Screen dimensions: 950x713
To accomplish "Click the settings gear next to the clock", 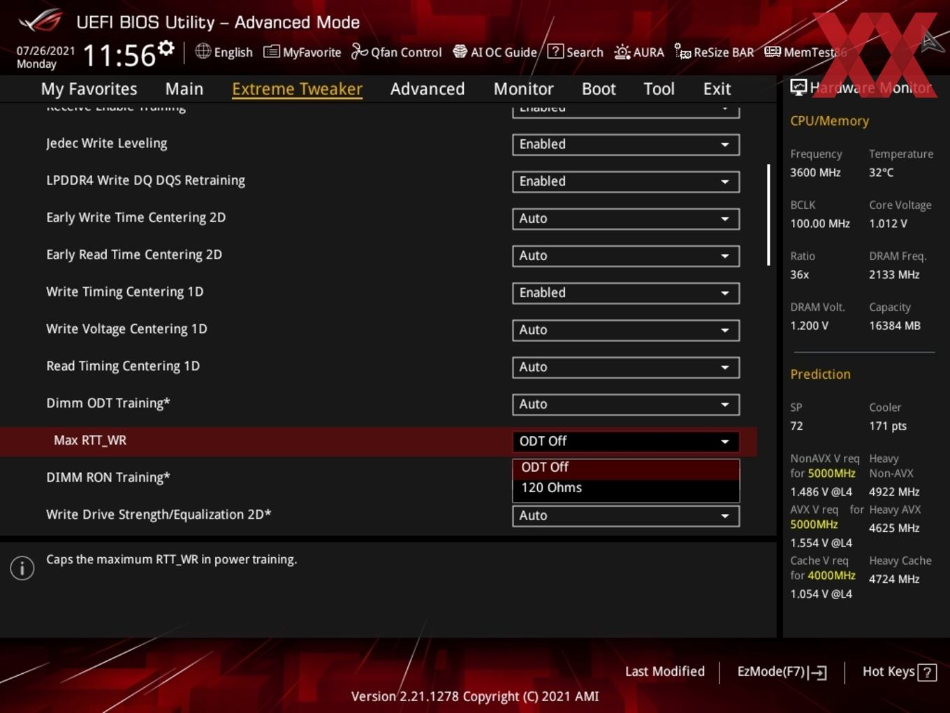I will (x=166, y=48).
